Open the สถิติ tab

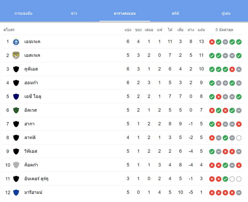pyautogui.click(x=176, y=14)
